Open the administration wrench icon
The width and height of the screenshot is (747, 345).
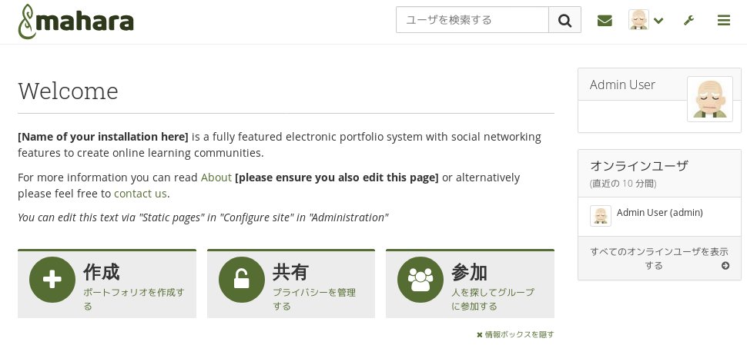pyautogui.click(x=688, y=21)
